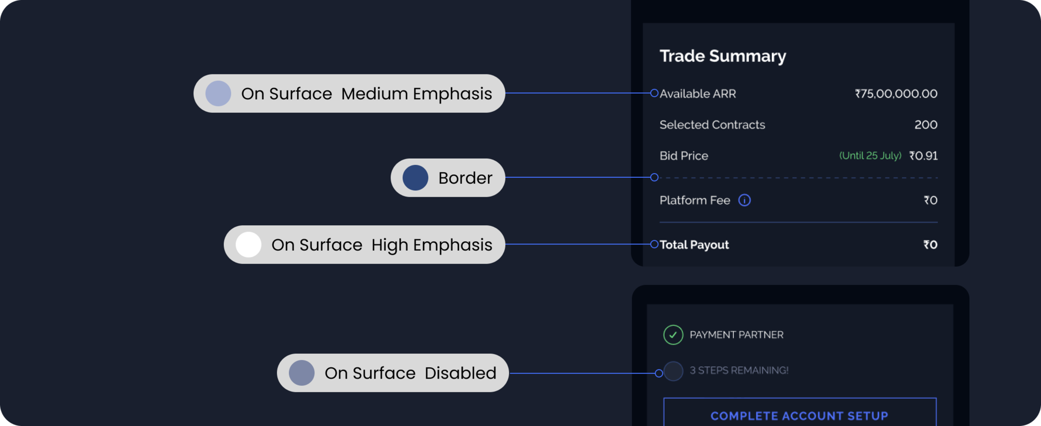The image size is (1041, 426).
Task: Click the Total Payout label
Action: 694,244
